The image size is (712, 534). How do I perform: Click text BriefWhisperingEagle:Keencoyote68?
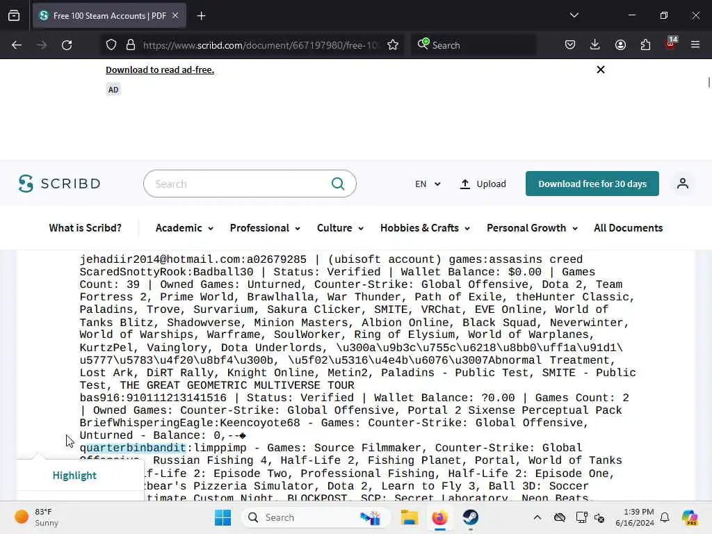point(190,423)
